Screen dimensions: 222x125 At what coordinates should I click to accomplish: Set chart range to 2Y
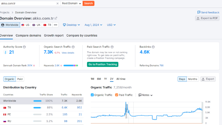[x=112, y=79]
